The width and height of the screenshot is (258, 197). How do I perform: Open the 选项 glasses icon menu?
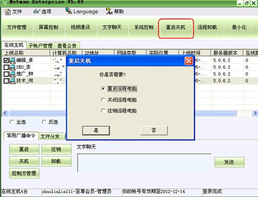tap(37, 11)
